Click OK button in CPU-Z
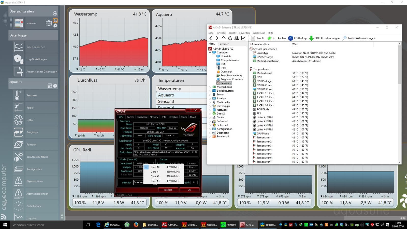 pyautogui.click(x=189, y=190)
